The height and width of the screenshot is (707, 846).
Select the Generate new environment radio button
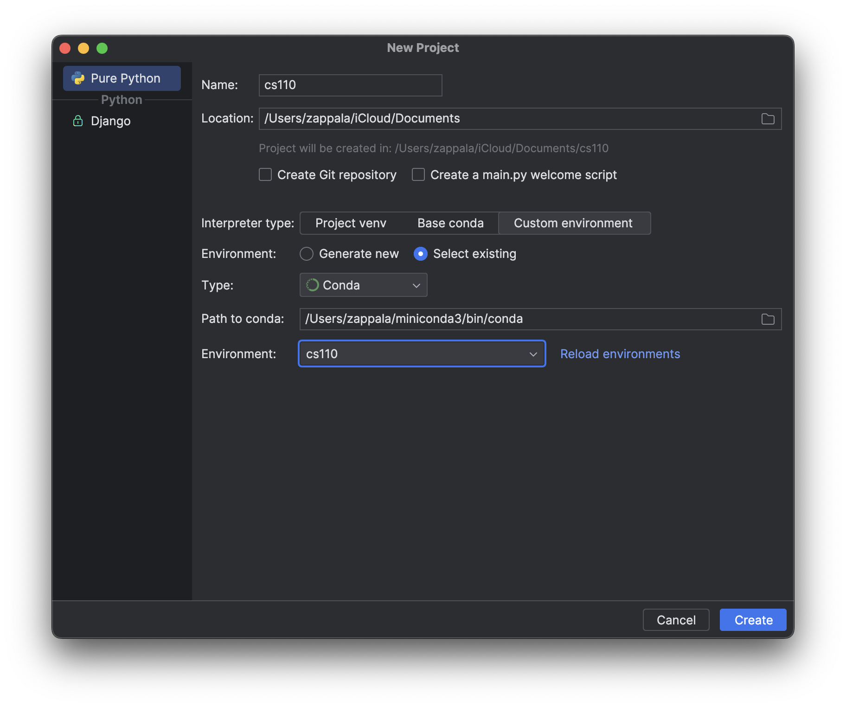(307, 254)
